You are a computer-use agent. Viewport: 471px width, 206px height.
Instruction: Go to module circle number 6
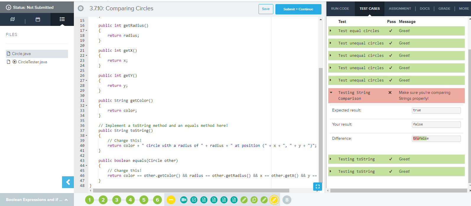point(157,200)
